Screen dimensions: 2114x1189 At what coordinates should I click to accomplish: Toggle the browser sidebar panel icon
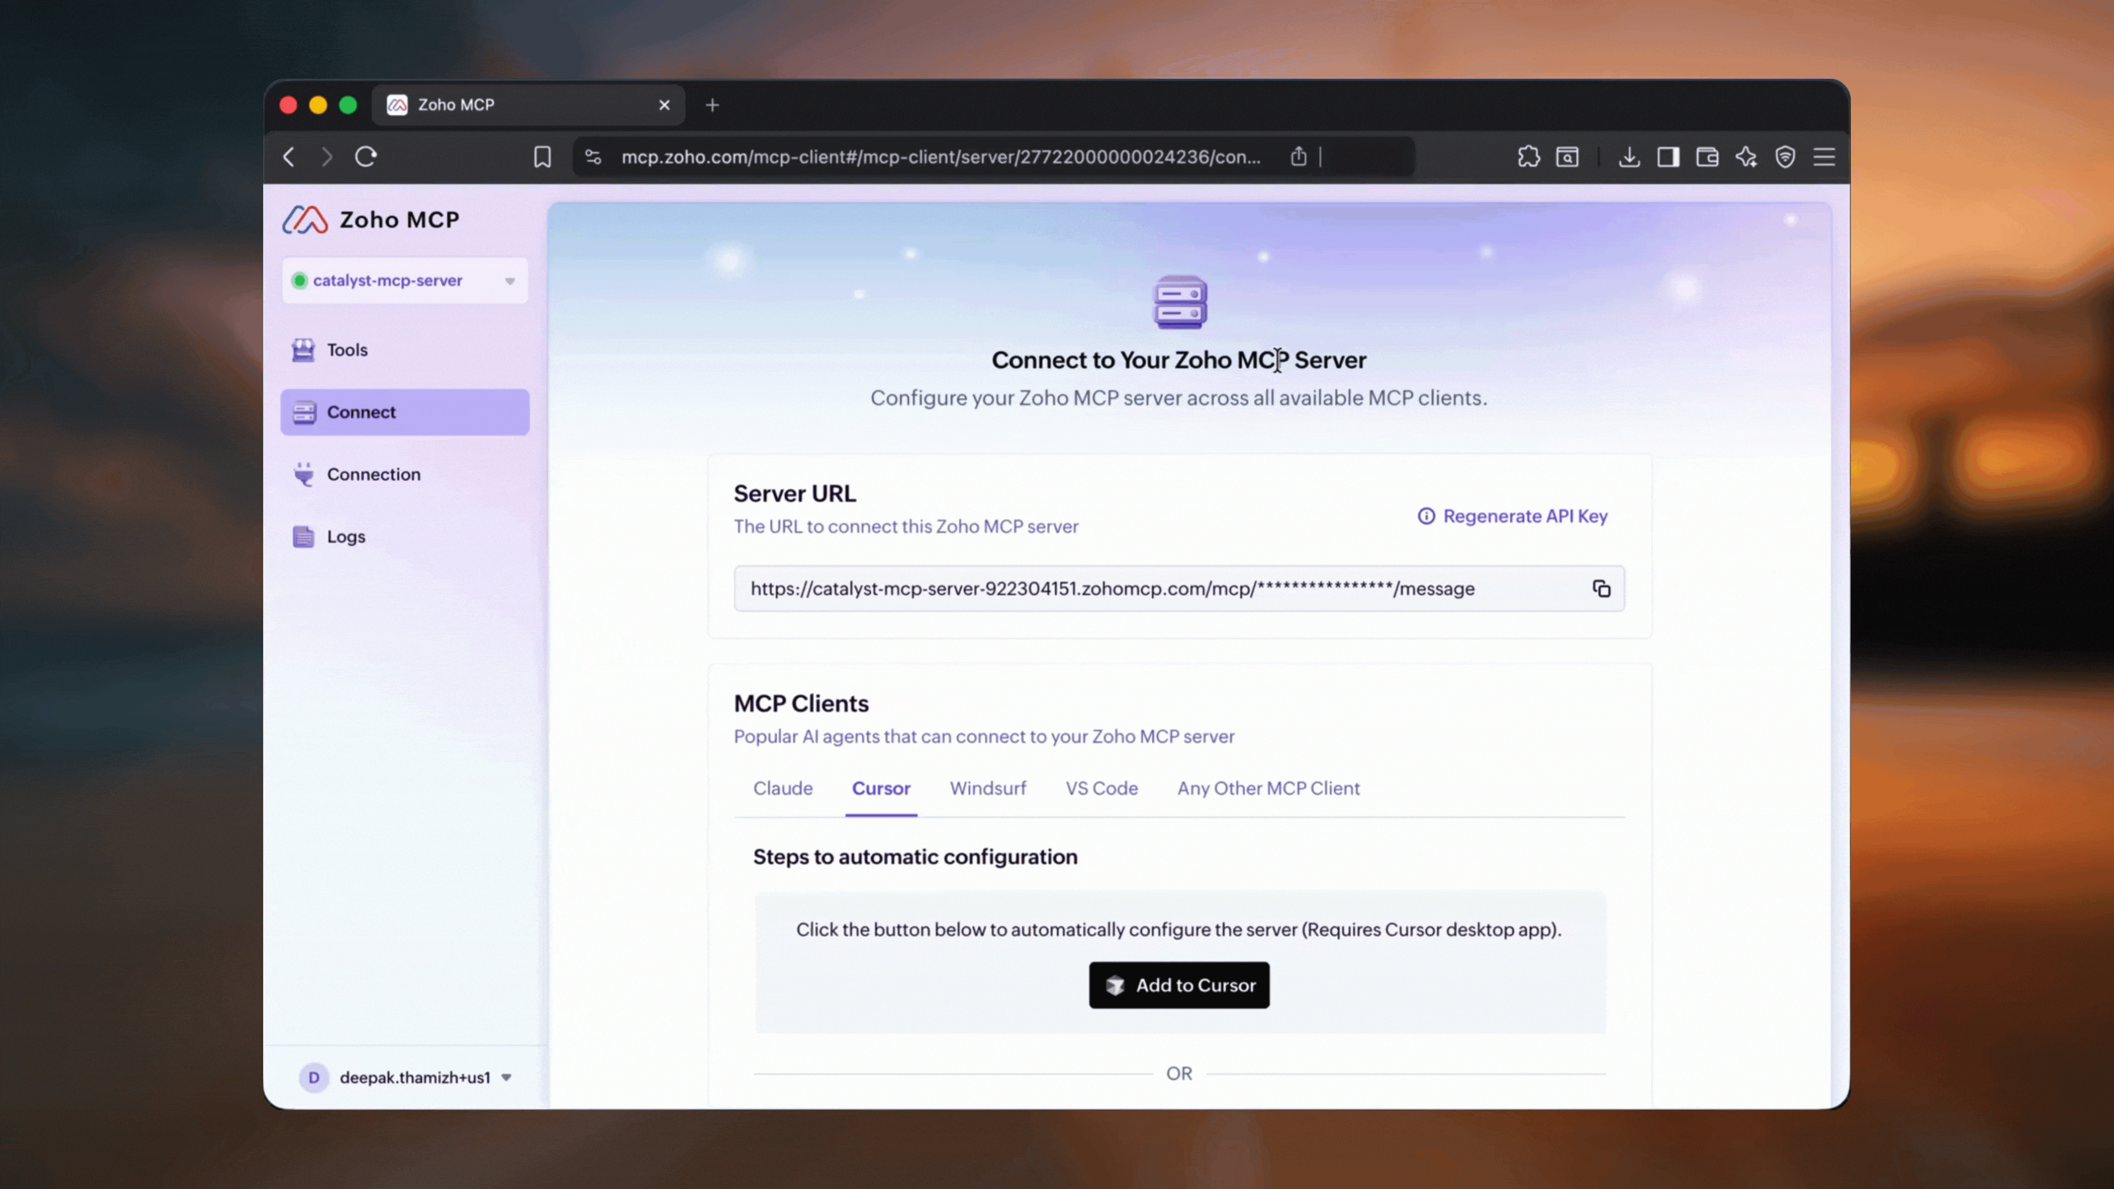tap(1669, 157)
